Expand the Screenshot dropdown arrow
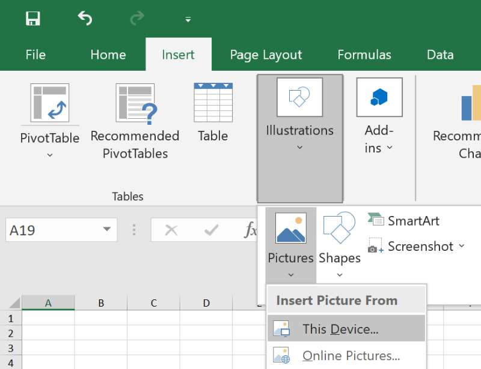 click(x=462, y=245)
